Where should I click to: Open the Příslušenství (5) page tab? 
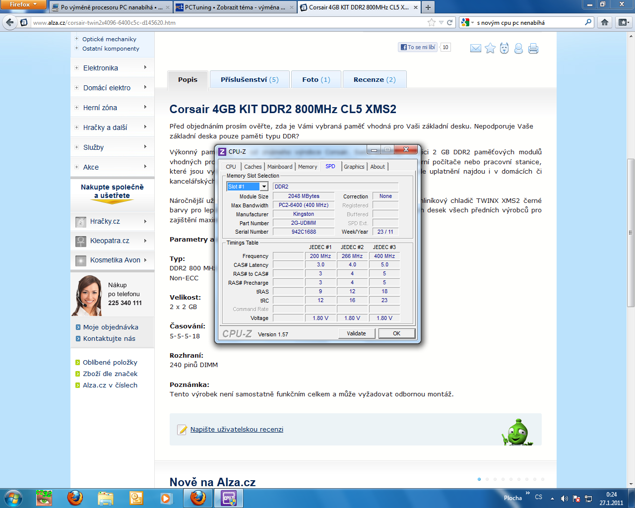point(250,79)
